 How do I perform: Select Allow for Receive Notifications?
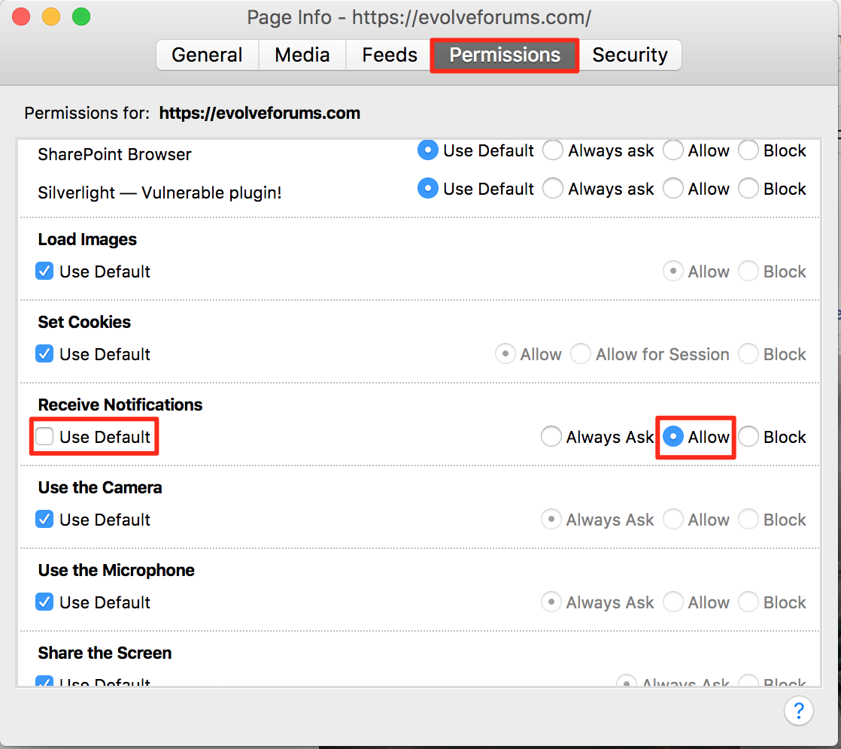point(673,437)
